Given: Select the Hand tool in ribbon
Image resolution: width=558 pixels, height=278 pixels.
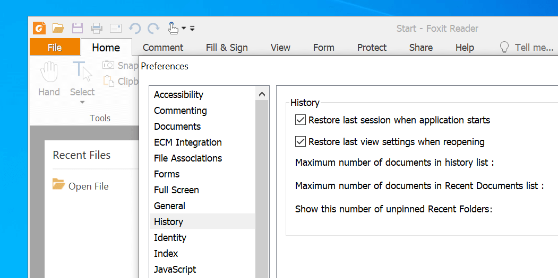Looking at the screenshot, I should coord(49,78).
